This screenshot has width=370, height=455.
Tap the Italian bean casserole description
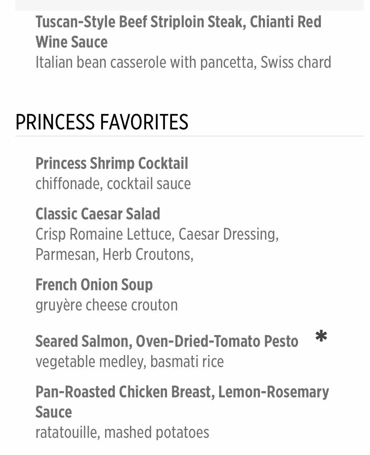(x=183, y=62)
